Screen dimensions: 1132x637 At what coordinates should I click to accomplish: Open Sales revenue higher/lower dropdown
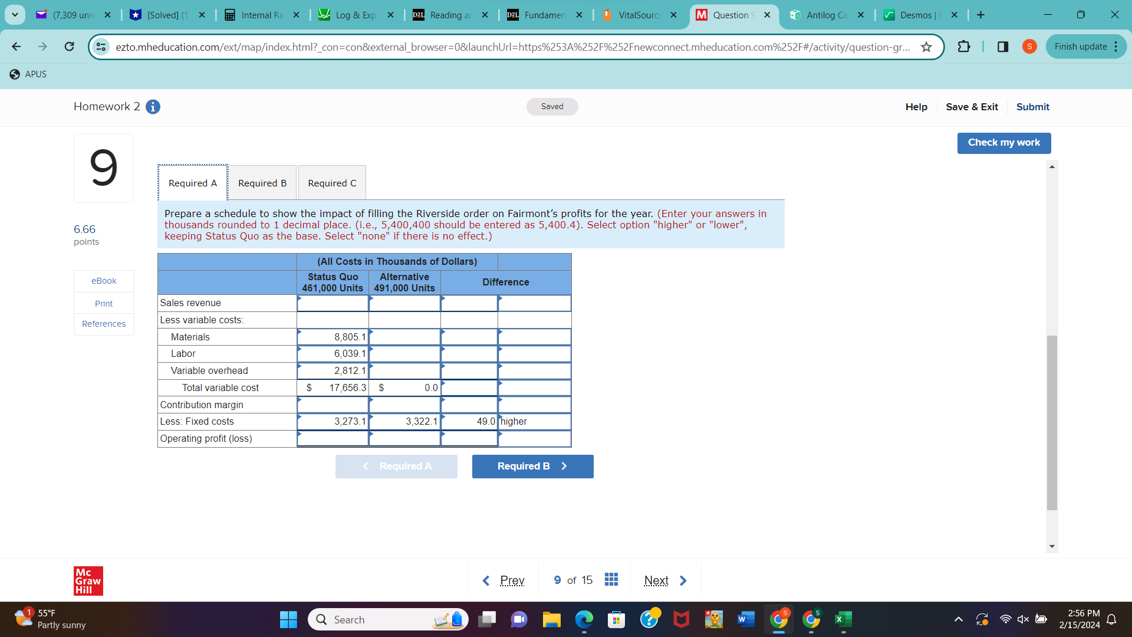(x=534, y=303)
